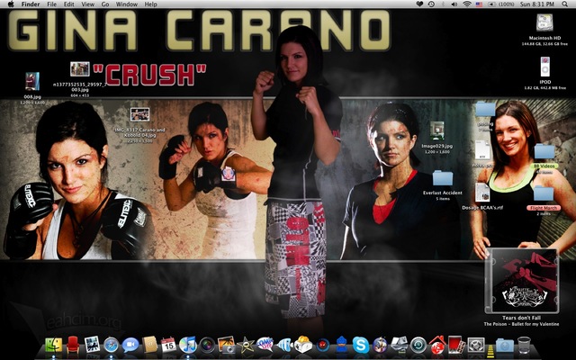Select the 008.jpg file thumbnail
The image size is (576, 360).
[x=32, y=81]
